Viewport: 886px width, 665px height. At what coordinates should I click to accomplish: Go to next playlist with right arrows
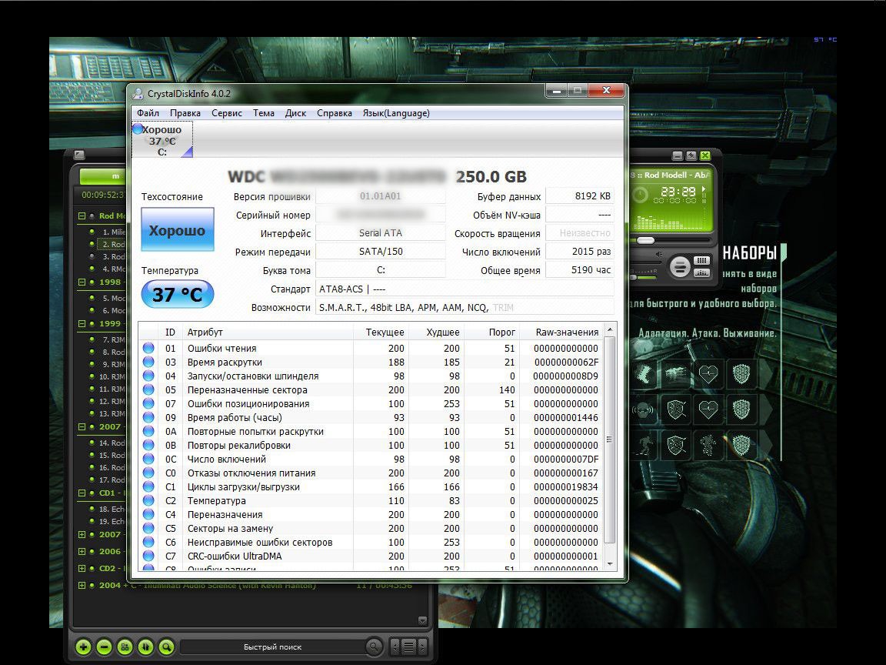coord(422,647)
